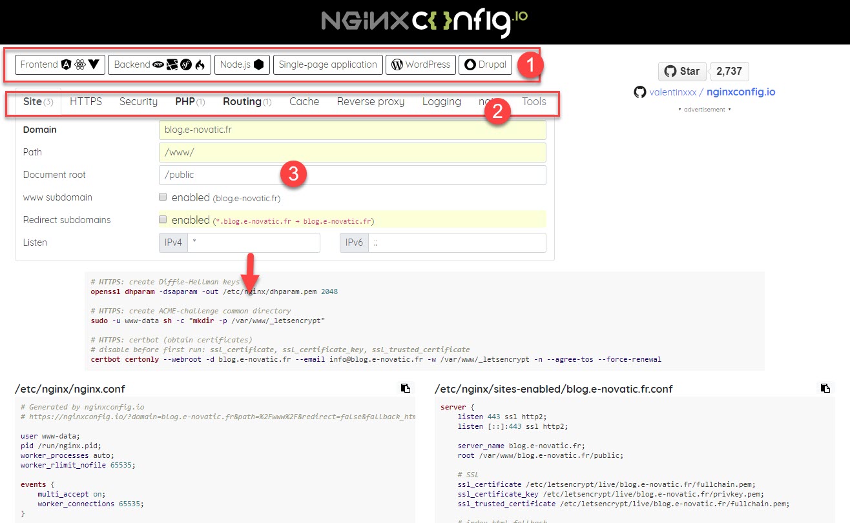
Task: Click the '# HTTPS: certbot (obtain certificates)' comment
Action: pos(172,340)
